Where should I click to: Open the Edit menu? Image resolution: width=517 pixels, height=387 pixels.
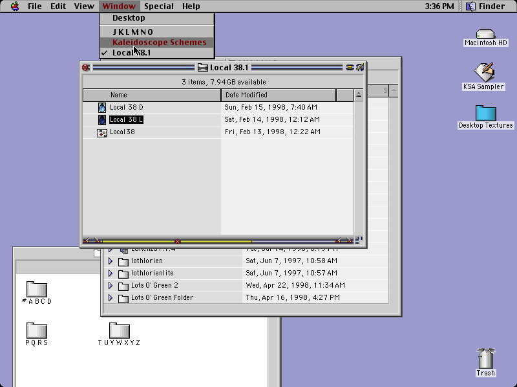click(x=58, y=6)
